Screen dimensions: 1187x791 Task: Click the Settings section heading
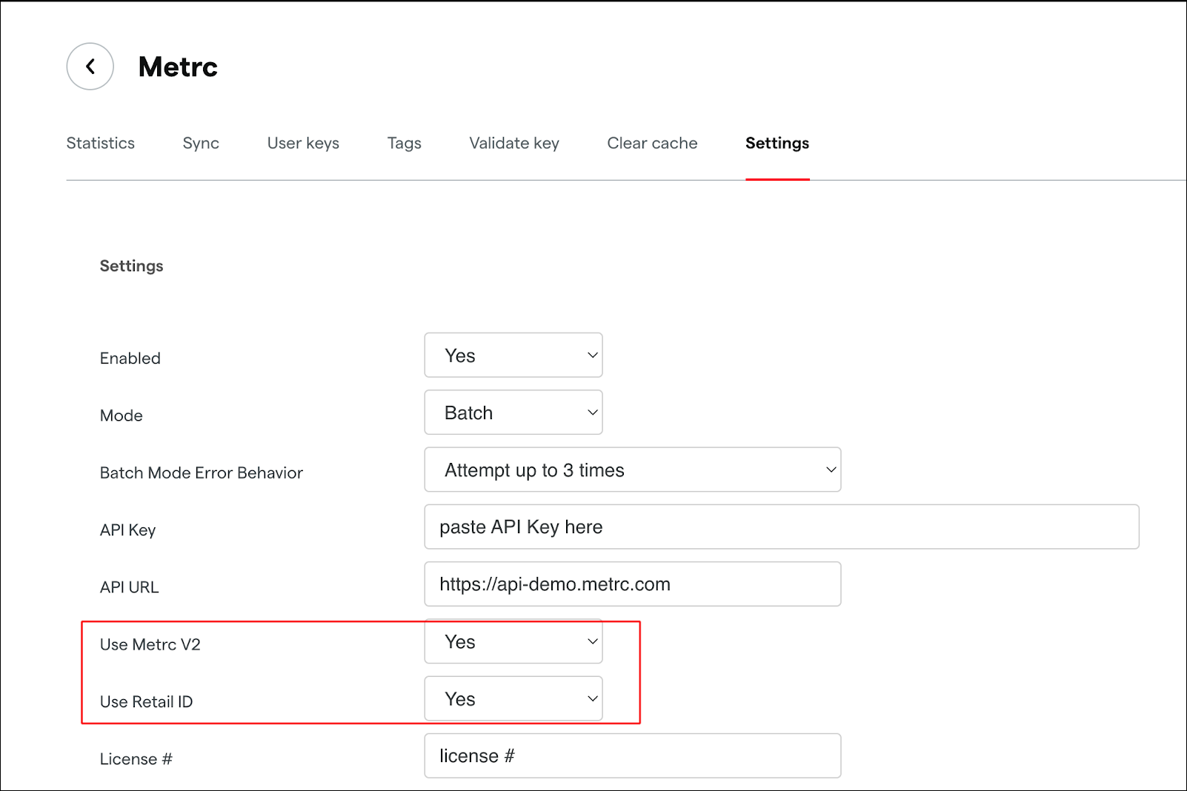pyautogui.click(x=131, y=266)
